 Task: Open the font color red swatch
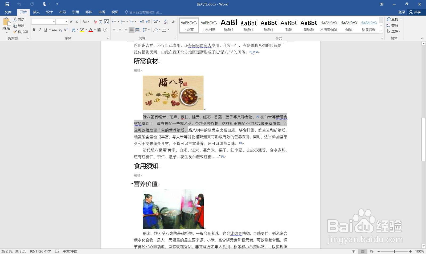(x=91, y=30)
